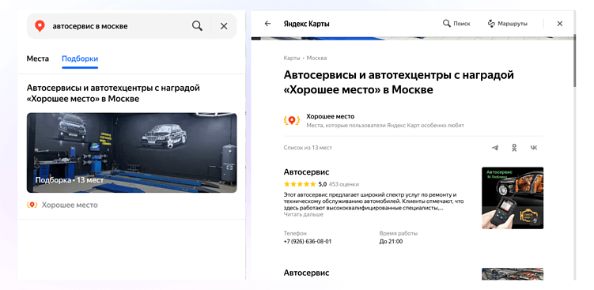
Task: Click the right panel vertical scrollbar
Action: (x=574, y=61)
